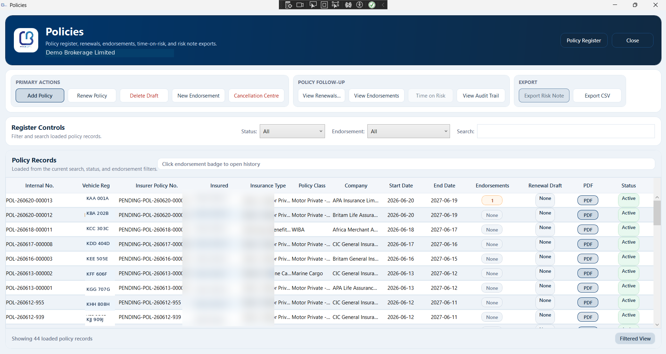Focus the Search input field
The image size is (666, 354).
566,131
